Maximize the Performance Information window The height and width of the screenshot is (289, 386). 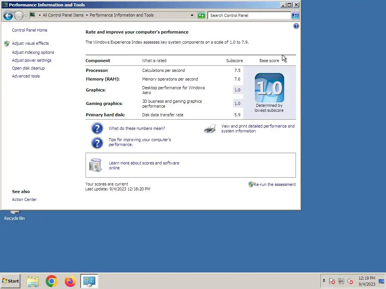point(289,5)
